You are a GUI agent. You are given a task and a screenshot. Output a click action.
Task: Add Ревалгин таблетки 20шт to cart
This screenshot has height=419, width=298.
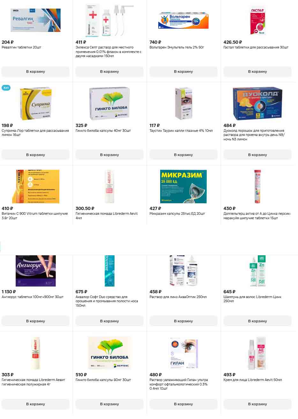tap(35, 71)
